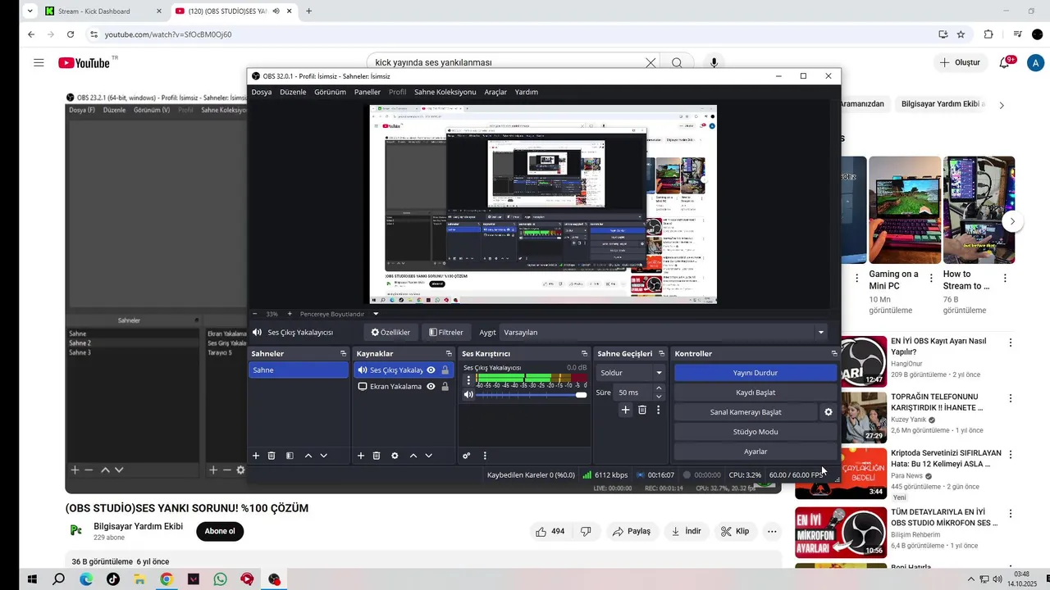This screenshot has height=590, width=1050.
Task: Hide Ses Çıkış Yakalayıcısı source eye
Action: coord(431,370)
